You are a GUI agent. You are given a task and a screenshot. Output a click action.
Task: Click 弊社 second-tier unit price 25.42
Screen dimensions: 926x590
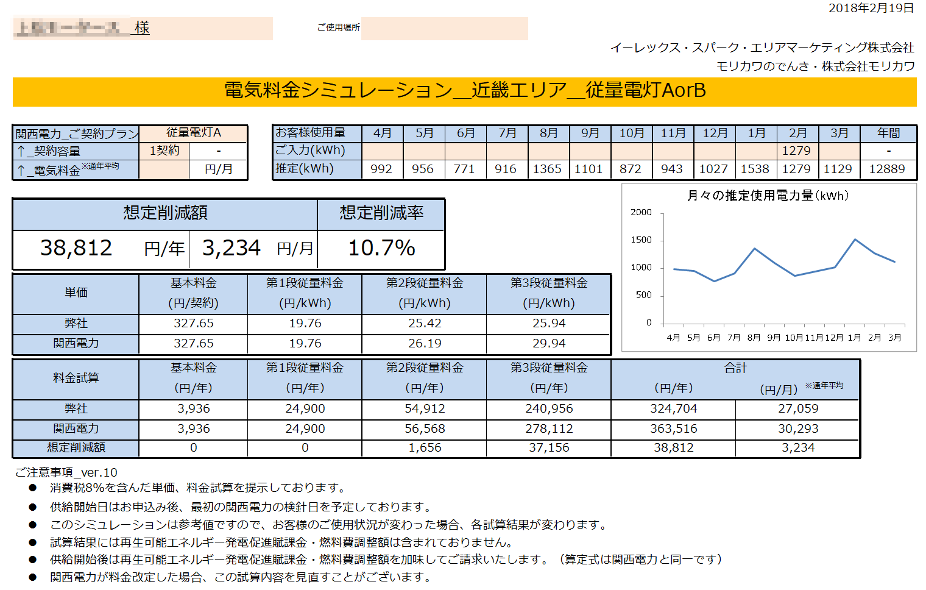pyautogui.click(x=425, y=324)
